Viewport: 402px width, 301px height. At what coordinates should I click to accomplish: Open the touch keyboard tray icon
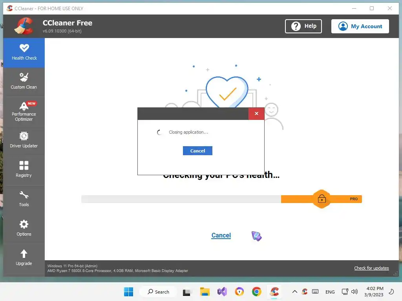coord(315,292)
